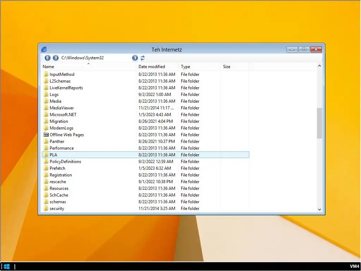Minimize the Teh Internetz window
This screenshot has width=361, height=271.
tap(292, 49)
